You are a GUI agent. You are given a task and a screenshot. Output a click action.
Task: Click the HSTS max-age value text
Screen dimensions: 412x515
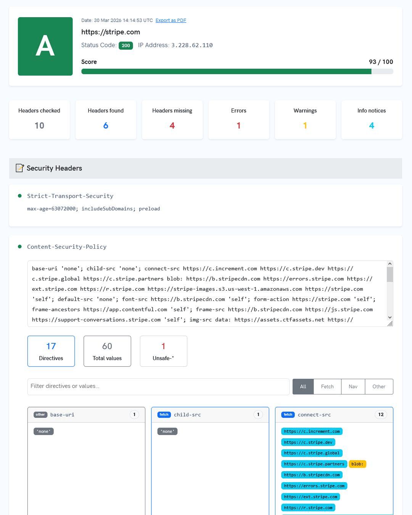pos(93,209)
